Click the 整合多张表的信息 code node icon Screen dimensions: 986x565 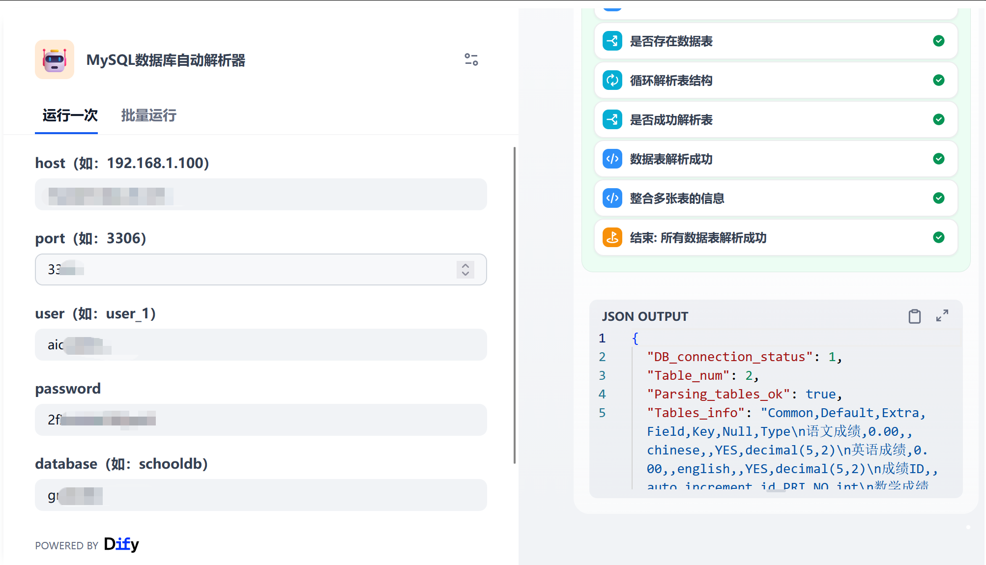(612, 198)
